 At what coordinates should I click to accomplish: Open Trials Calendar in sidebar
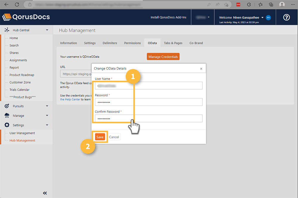click(x=20, y=90)
